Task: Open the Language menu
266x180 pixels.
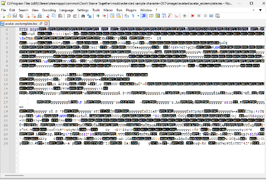Action: click(x=66, y=10)
